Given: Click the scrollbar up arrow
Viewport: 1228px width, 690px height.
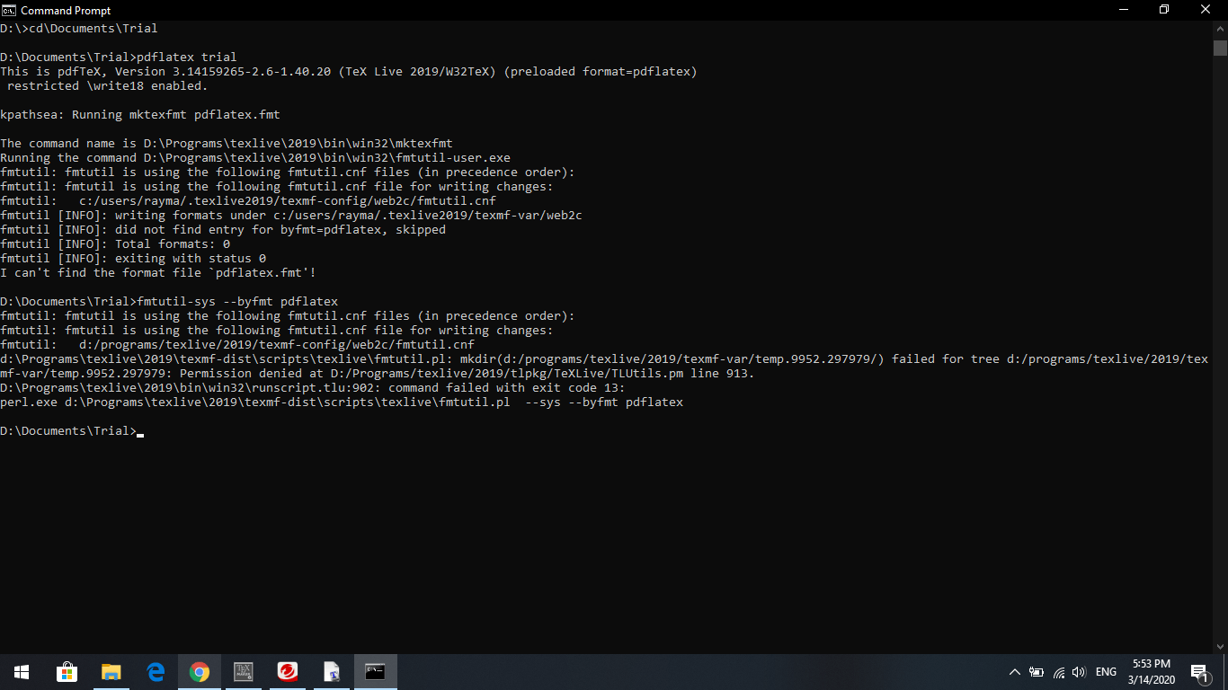Looking at the screenshot, I should (1221, 27).
